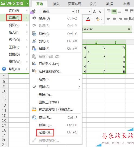
Task: Expand the 视图(V) menu
Action: pyautogui.click(x=15, y=25)
